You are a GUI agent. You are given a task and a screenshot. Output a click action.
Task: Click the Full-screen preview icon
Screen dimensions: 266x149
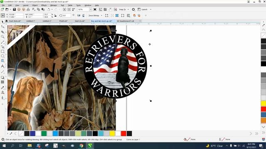(95, 10)
